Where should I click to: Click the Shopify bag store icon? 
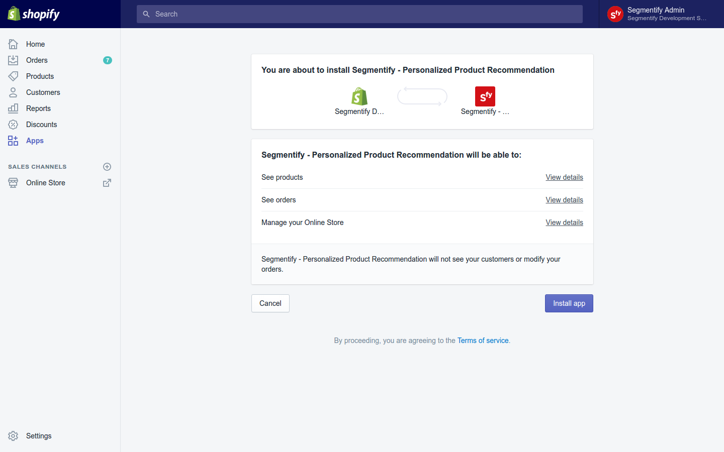click(x=359, y=96)
